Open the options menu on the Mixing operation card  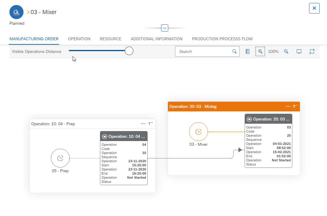[288, 106]
